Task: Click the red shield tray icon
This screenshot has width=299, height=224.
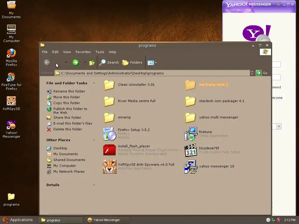Action: (x=279, y=220)
